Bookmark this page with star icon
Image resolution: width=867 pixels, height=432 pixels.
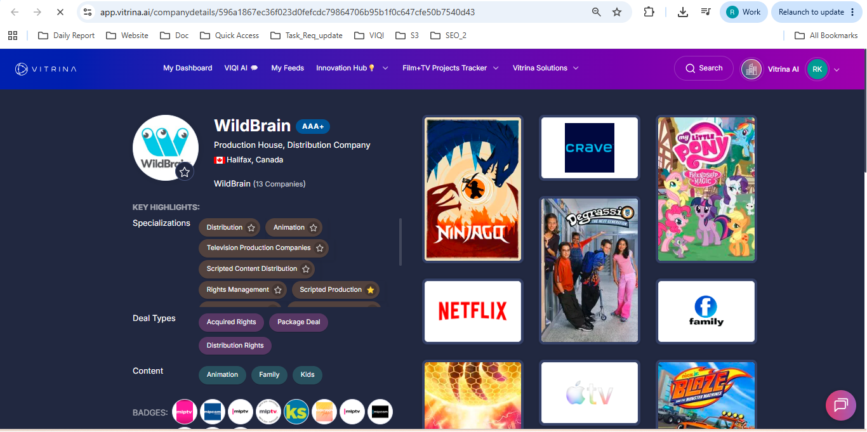tap(617, 12)
